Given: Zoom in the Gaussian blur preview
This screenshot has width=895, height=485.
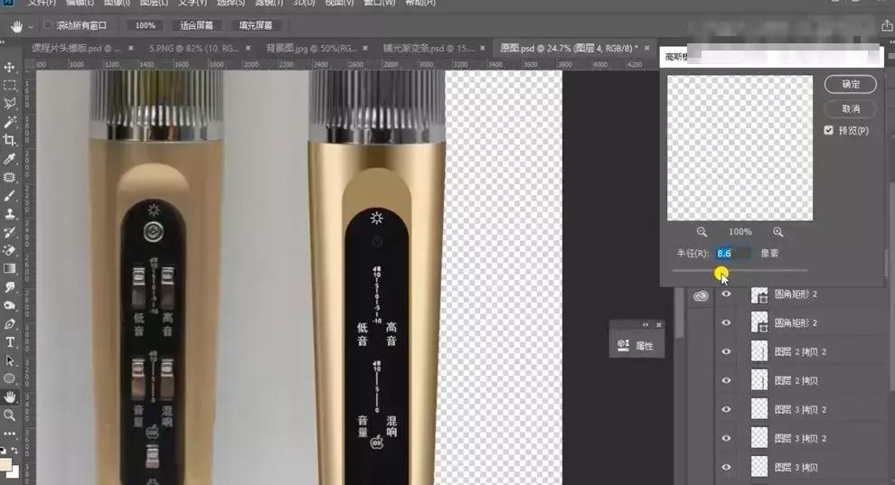Looking at the screenshot, I should tap(778, 232).
